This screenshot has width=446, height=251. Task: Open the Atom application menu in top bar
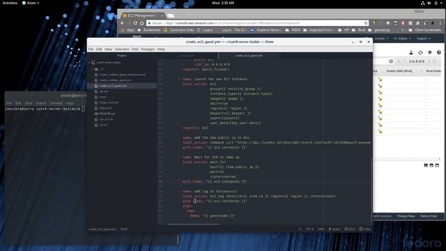pos(31,3)
